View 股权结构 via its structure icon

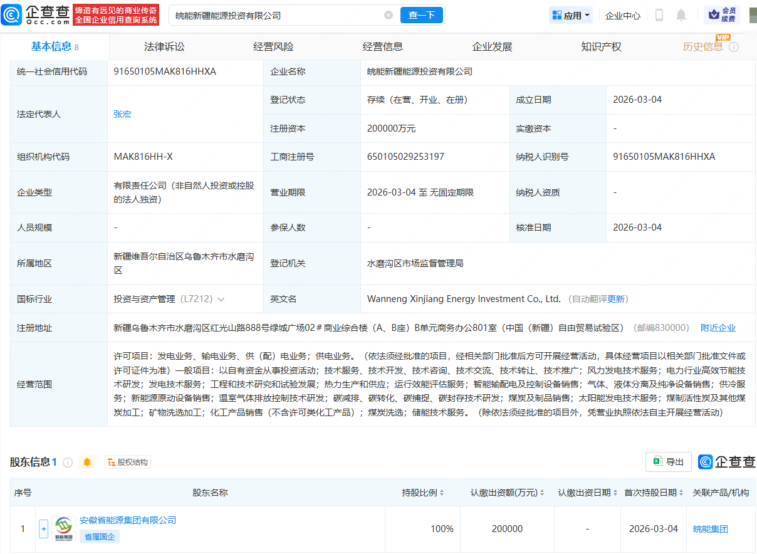127,462
